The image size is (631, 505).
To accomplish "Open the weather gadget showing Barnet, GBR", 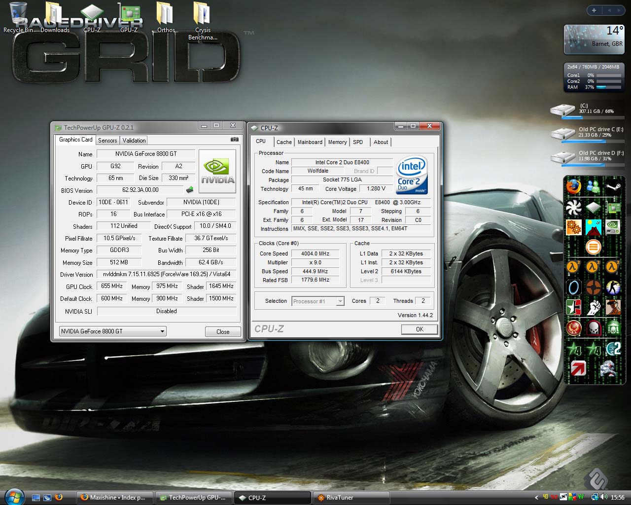I will 594,39.
